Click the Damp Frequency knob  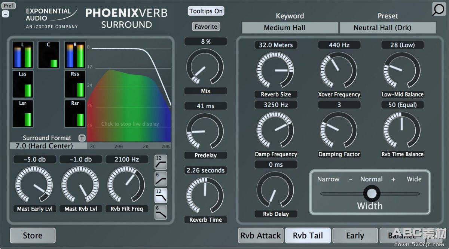[275, 130]
